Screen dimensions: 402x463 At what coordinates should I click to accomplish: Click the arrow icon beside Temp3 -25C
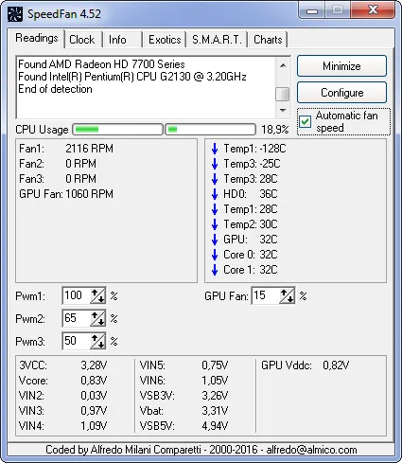[215, 164]
